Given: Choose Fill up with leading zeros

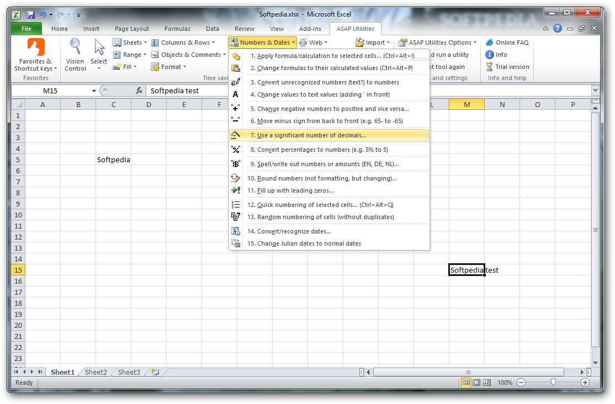Looking at the screenshot, I should 329,190.
